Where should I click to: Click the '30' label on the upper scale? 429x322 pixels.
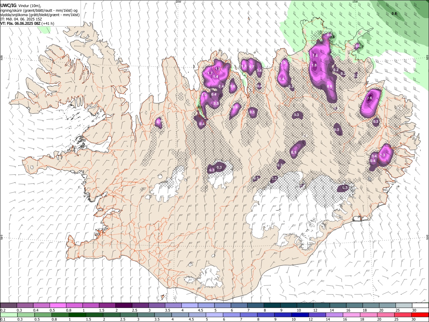[414, 310]
